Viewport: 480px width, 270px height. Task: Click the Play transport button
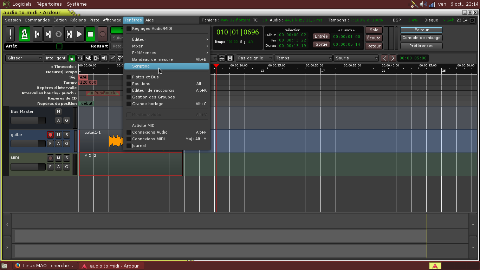click(80, 34)
